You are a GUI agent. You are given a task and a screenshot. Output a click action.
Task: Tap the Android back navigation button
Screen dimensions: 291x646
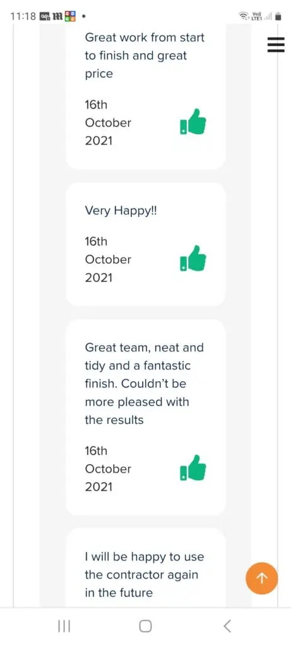click(227, 626)
